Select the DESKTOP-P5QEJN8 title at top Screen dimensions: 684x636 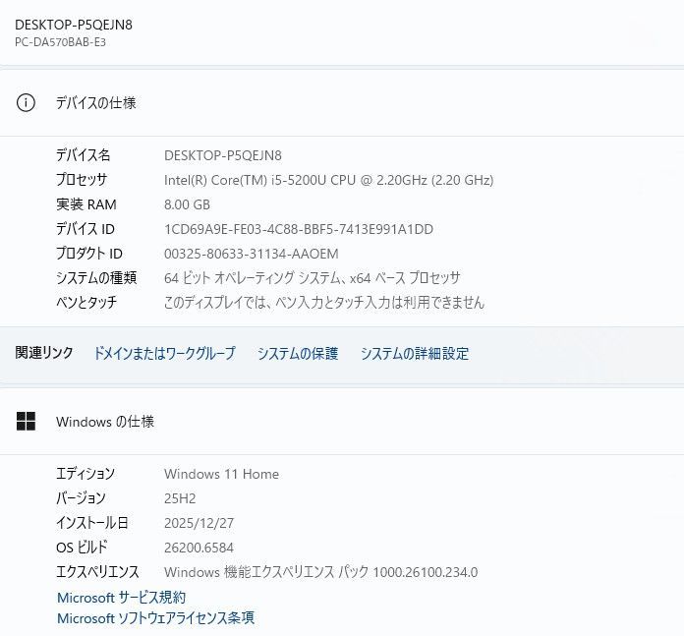pos(74,25)
